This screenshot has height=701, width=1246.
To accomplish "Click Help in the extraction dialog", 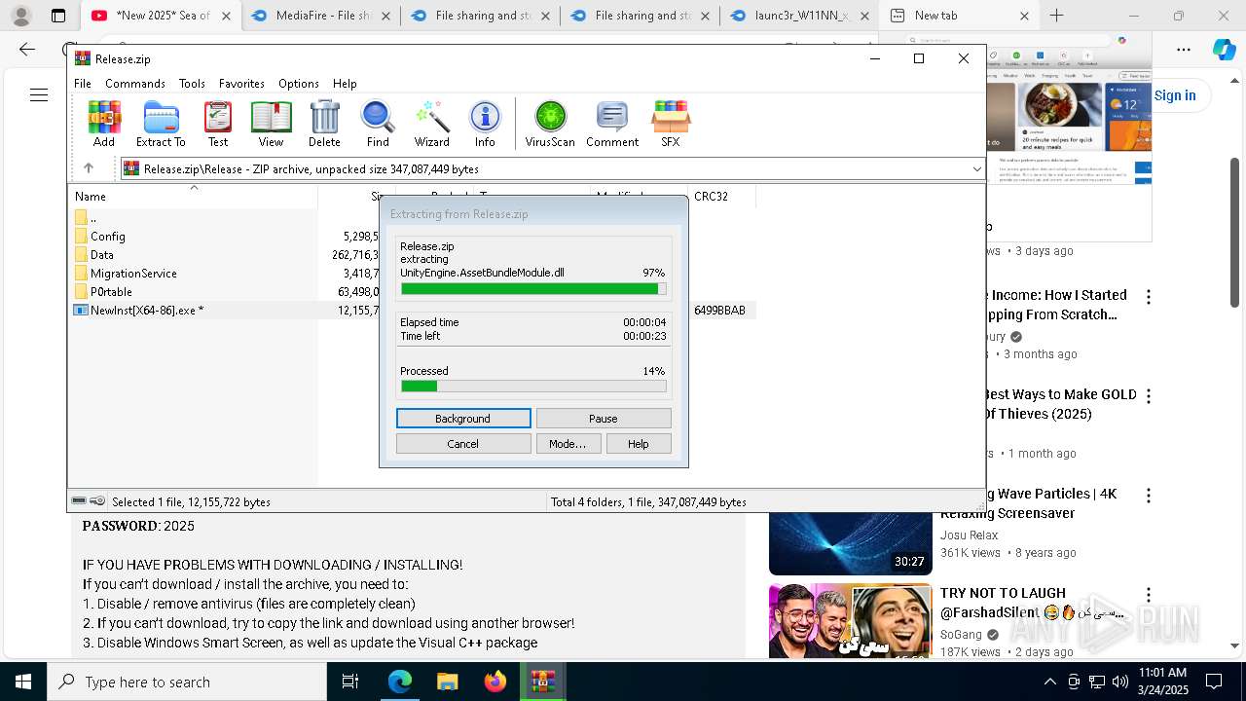I will tap(639, 444).
